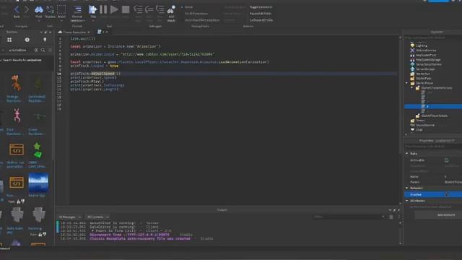Select ServerStorage in the Explorer
This screenshot has height=260, width=462.
point(425,69)
